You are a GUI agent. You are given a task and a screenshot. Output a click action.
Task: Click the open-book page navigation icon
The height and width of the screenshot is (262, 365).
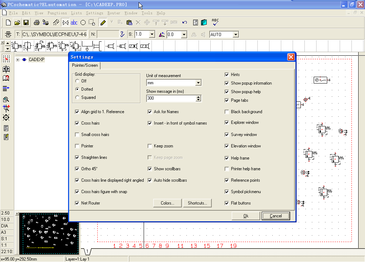click(6, 69)
